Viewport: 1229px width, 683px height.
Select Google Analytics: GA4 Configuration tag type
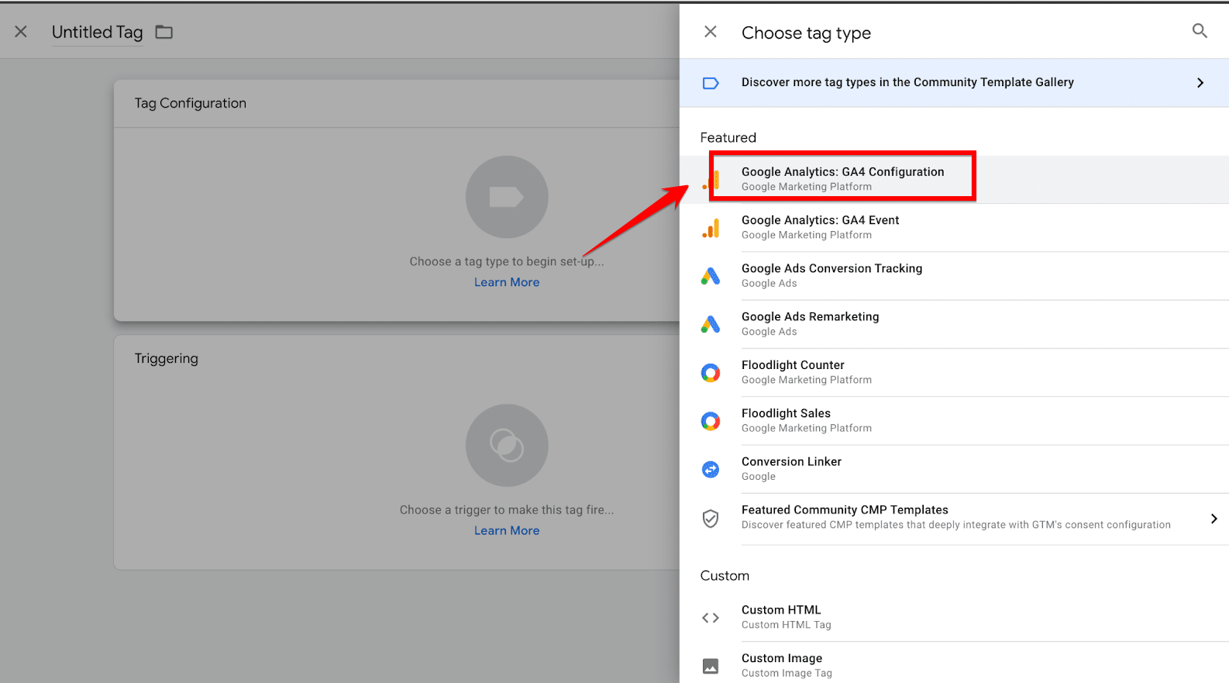[x=842, y=178]
